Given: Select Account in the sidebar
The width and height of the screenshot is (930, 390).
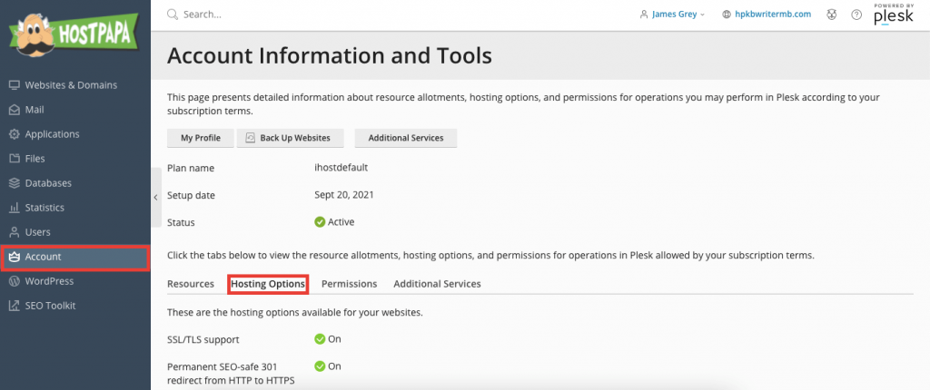Looking at the screenshot, I should pyautogui.click(x=75, y=257).
